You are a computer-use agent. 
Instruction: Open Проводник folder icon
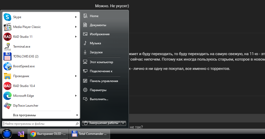coord(7,76)
